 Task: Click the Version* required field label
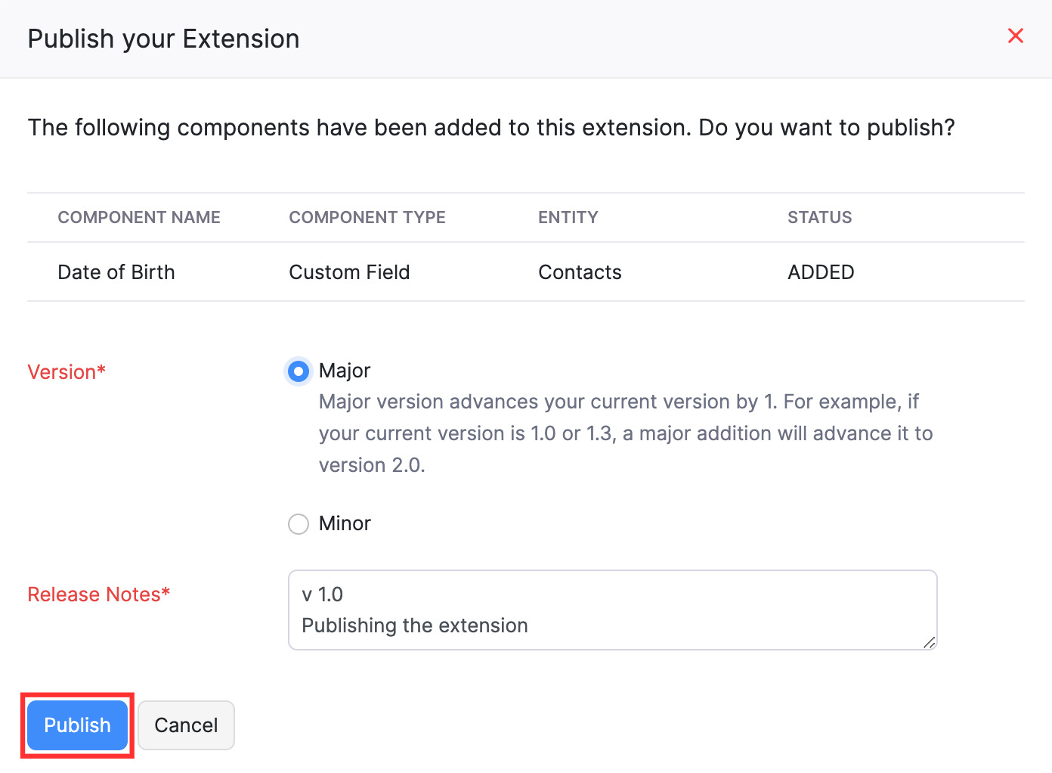click(67, 371)
